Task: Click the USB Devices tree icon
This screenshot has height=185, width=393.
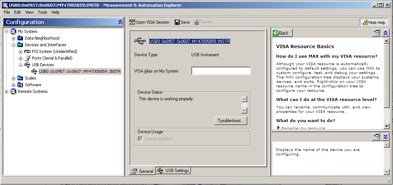Action: coord(27,65)
